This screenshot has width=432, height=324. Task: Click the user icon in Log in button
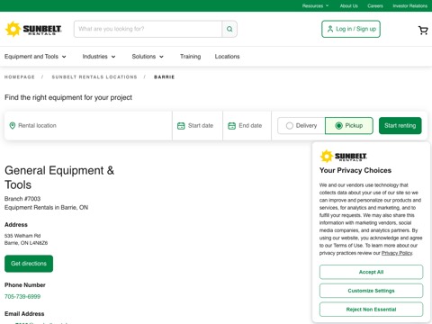[x=330, y=29]
